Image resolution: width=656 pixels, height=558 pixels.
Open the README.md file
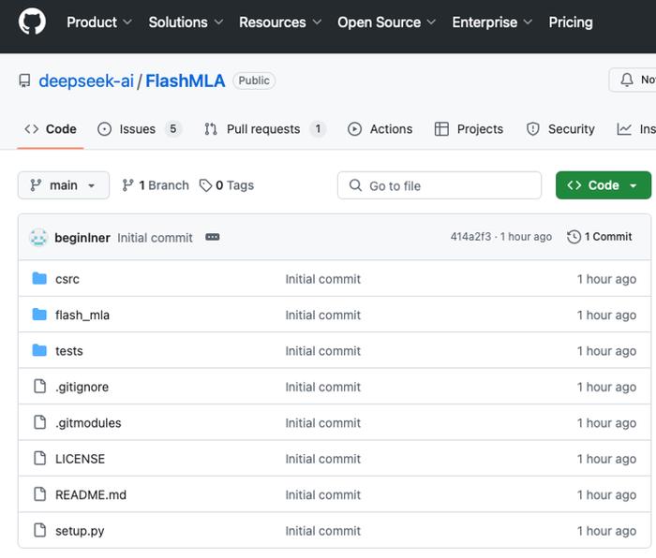pos(91,494)
